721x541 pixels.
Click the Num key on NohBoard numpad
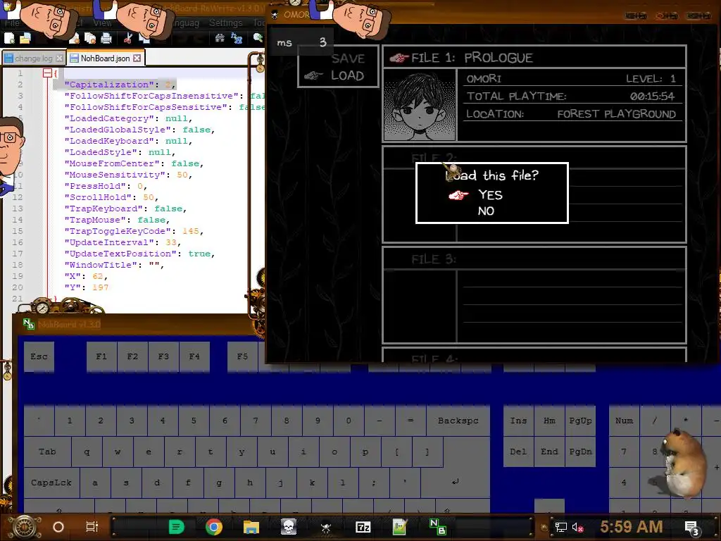pos(624,421)
